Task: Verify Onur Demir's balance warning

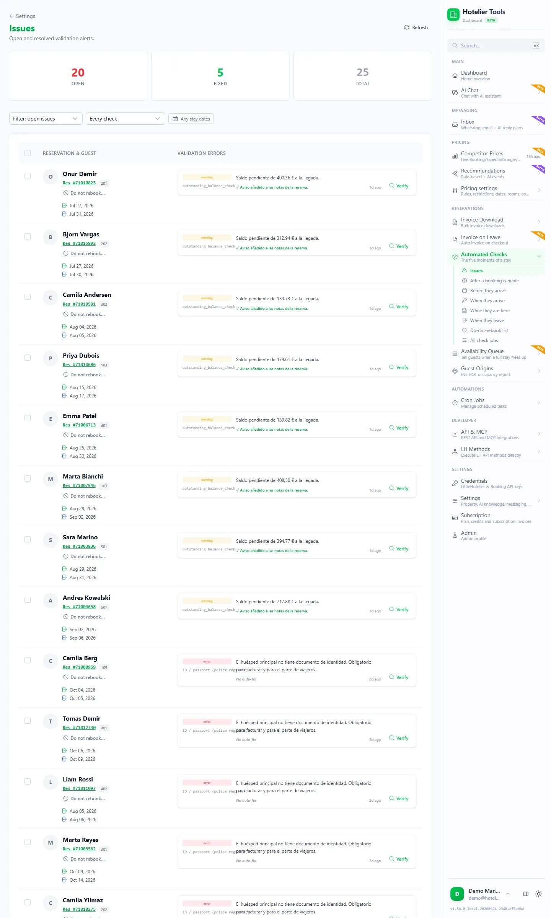Action: pos(399,186)
